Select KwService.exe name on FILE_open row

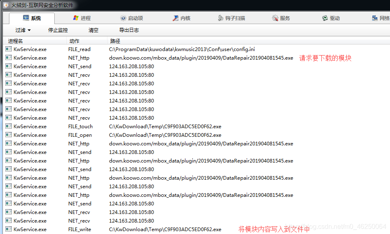click(x=30, y=135)
